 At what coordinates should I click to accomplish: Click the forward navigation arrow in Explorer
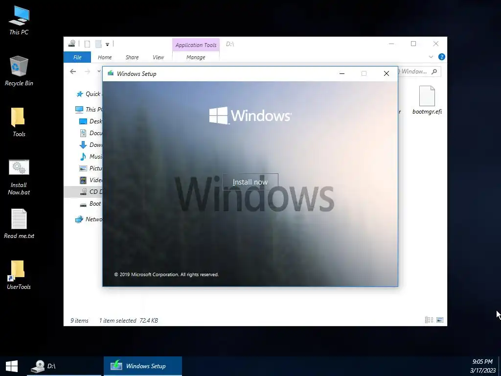[87, 71]
